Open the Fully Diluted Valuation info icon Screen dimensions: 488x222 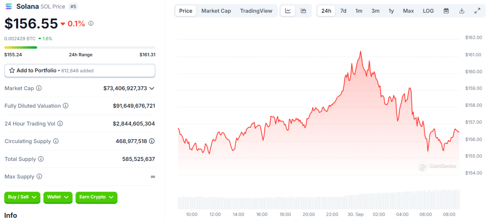65,106
